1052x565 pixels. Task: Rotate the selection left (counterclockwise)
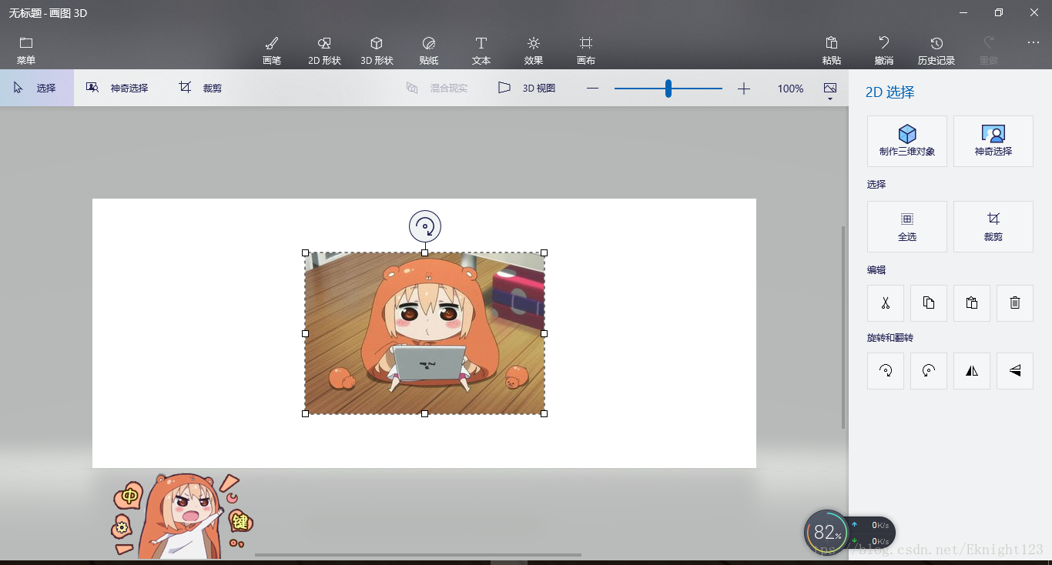click(929, 371)
